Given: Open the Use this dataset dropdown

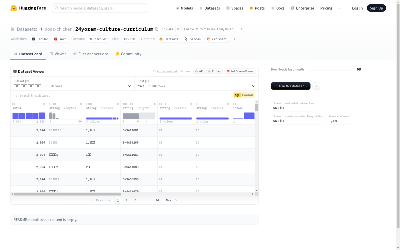Looking at the screenshot, I should pyautogui.click(x=291, y=86).
